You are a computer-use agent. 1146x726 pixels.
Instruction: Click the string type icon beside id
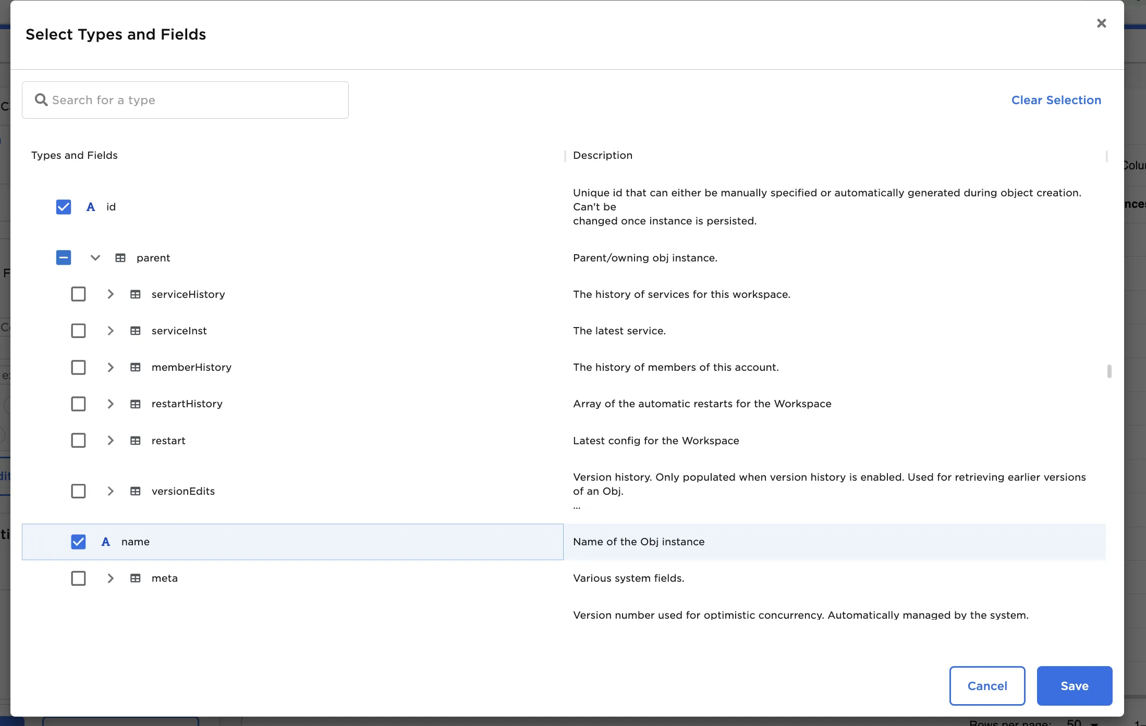click(x=91, y=207)
